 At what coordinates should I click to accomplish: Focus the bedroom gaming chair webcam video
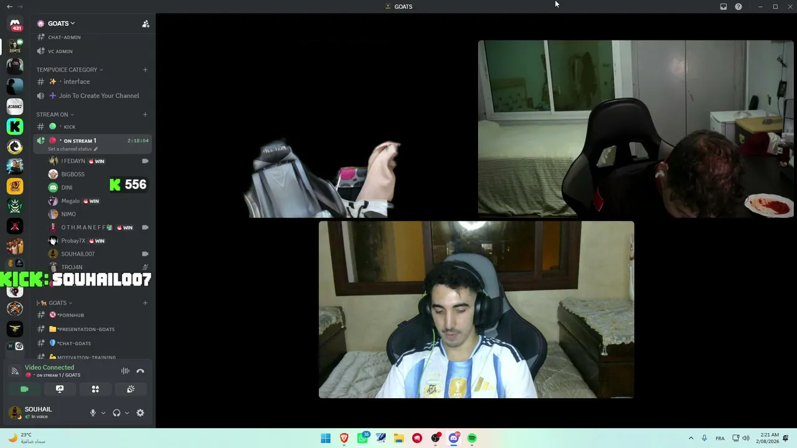[x=636, y=129]
